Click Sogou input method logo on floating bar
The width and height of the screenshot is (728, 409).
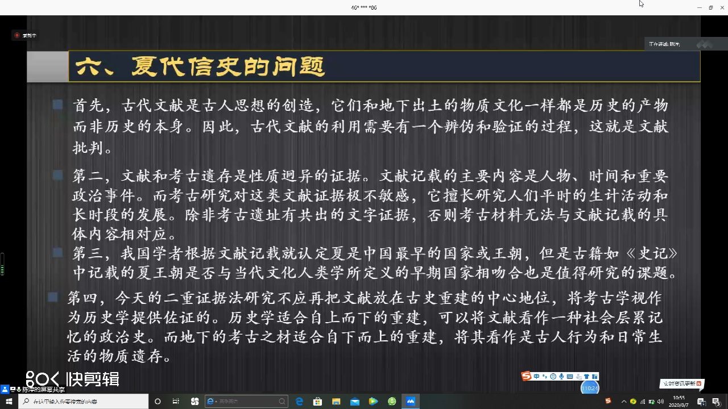coord(526,376)
